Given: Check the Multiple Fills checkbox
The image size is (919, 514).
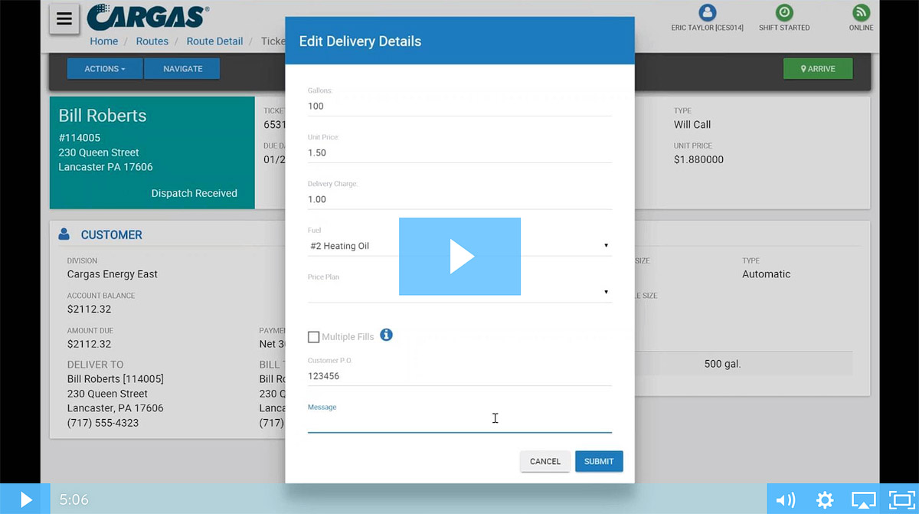Looking at the screenshot, I should click(313, 337).
